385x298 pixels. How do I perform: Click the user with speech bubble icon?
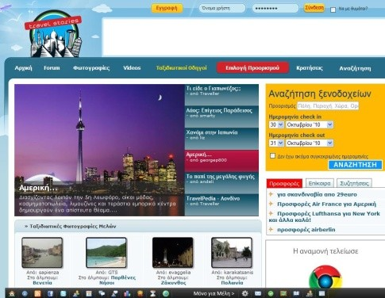[114, 293]
